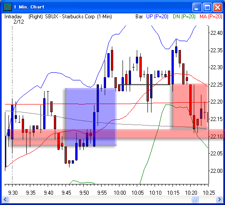Click the 22.35 price axis label
This screenshot has height=205, width=225.
click(x=217, y=50)
